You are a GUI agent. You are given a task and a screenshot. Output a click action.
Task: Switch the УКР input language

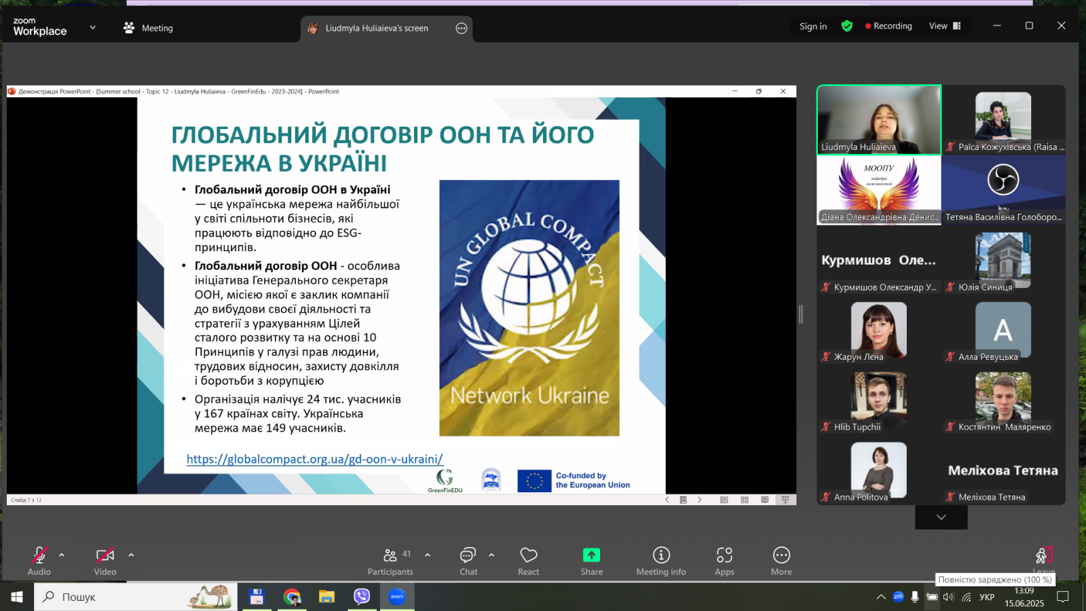pyautogui.click(x=987, y=597)
